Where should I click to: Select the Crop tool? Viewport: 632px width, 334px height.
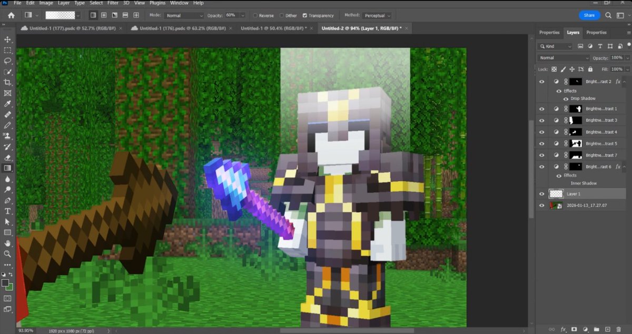click(7, 83)
